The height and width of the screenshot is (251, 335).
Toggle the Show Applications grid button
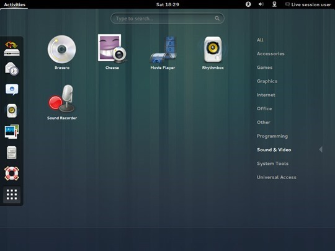pos(12,195)
